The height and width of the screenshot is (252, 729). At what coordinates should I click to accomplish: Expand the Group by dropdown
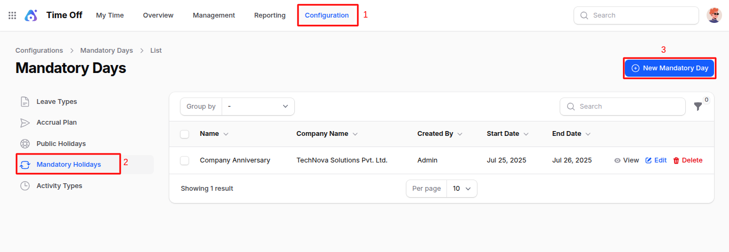coord(258,107)
